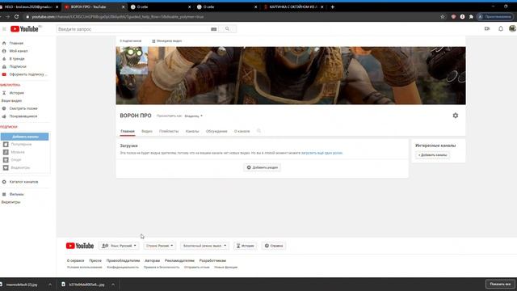The height and width of the screenshot is (291, 517).
Task: Click the История hourglass icon in sidebar
Action: (x=4, y=93)
